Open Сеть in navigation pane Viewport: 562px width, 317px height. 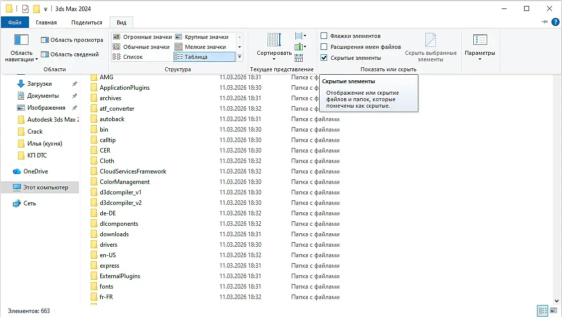(x=24, y=203)
